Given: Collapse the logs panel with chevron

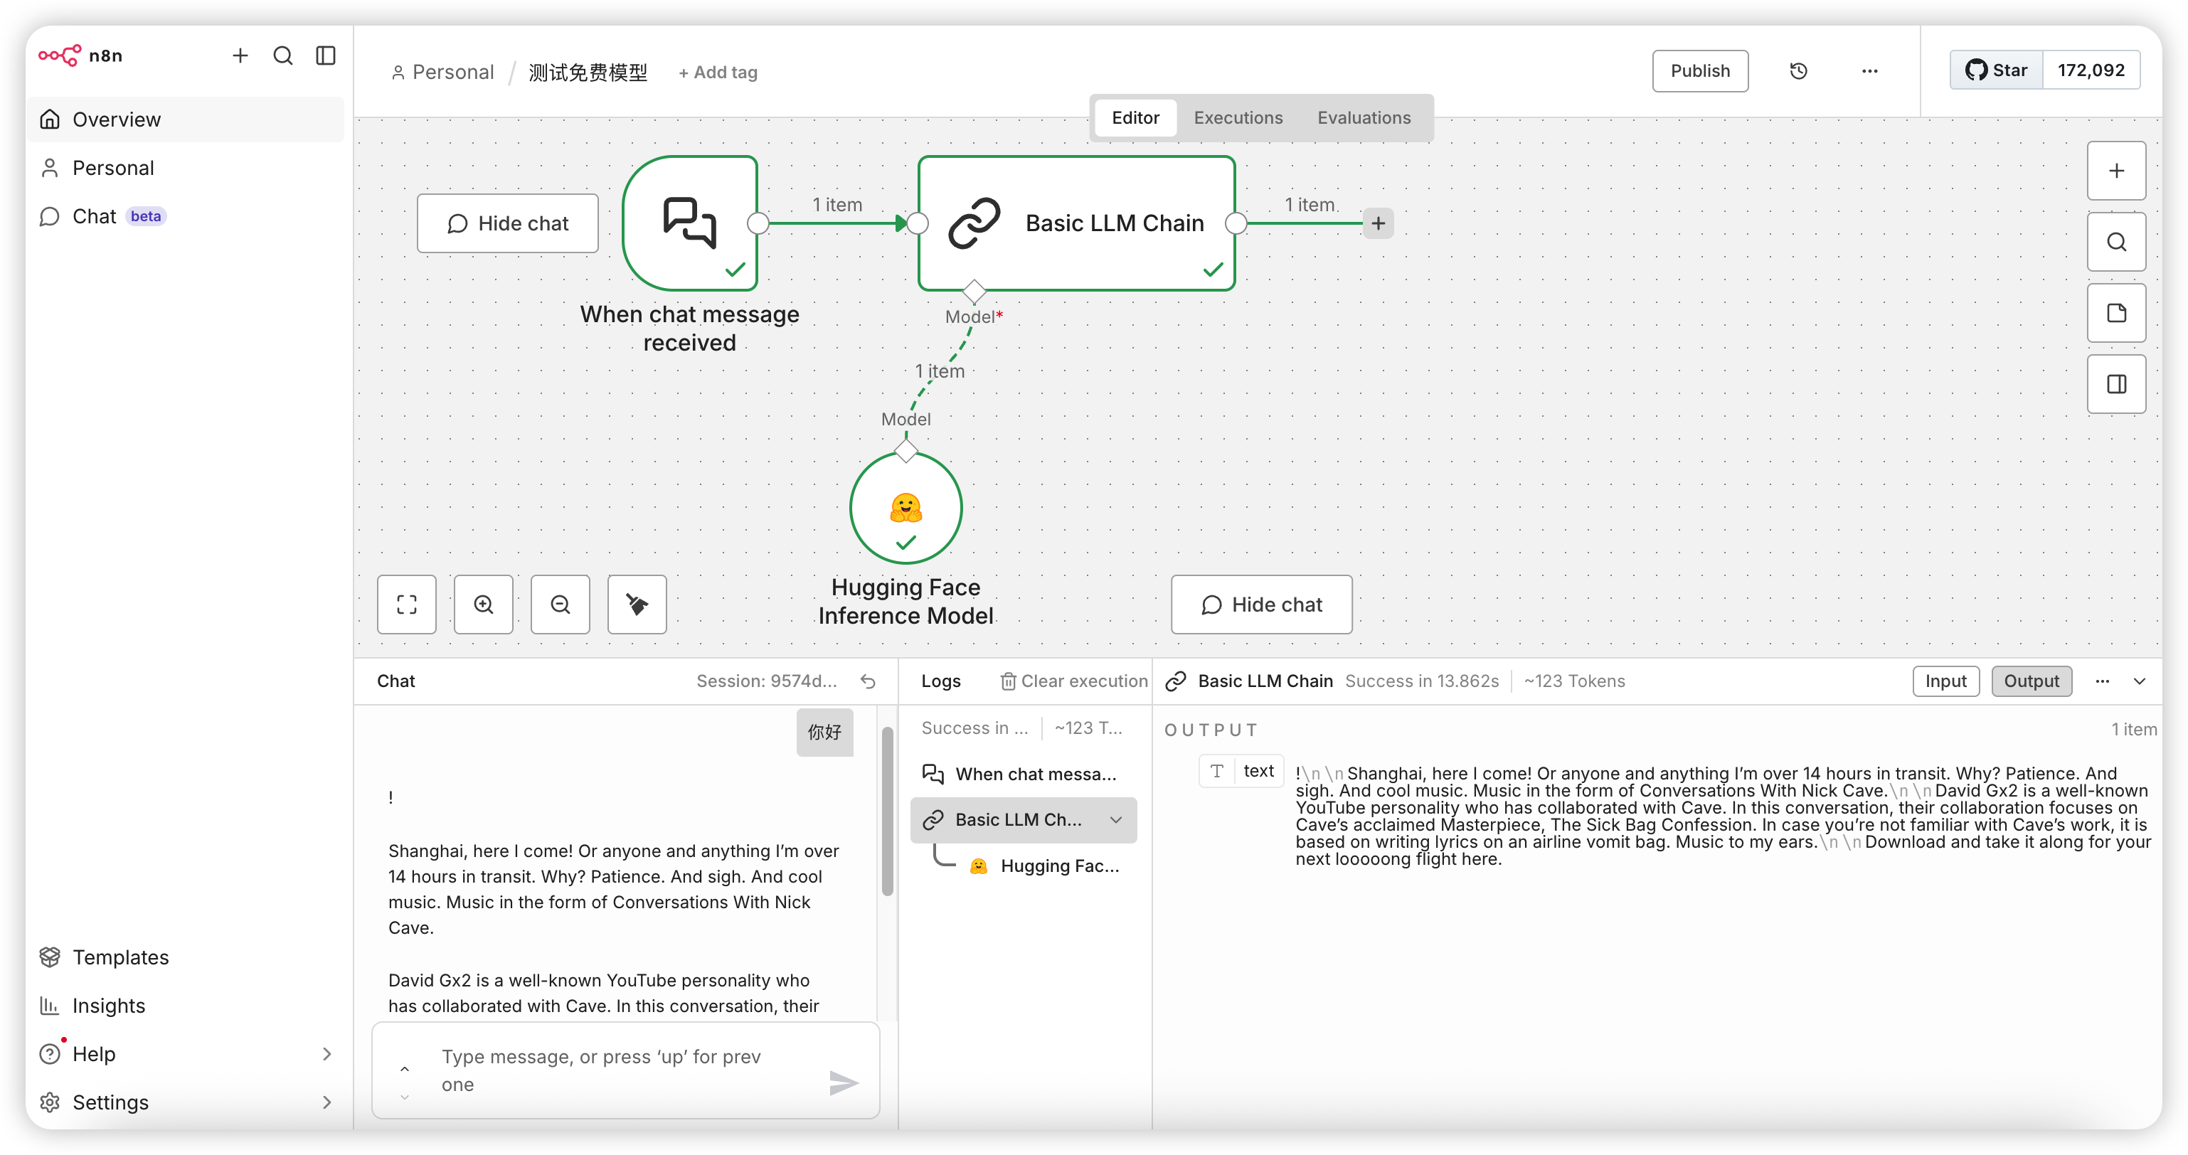Looking at the screenshot, I should click(2140, 681).
